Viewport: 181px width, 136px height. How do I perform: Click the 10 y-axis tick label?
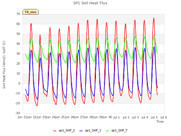click(18, 74)
